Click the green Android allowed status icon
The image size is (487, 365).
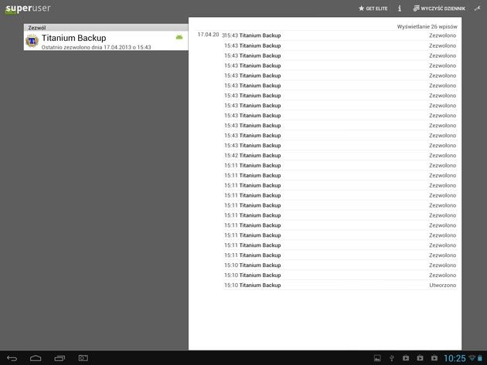click(179, 37)
